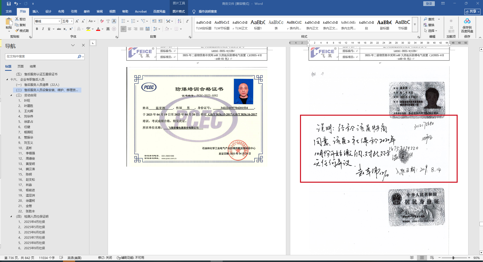
Task: Toggle bold formatting
Action: [37, 29]
